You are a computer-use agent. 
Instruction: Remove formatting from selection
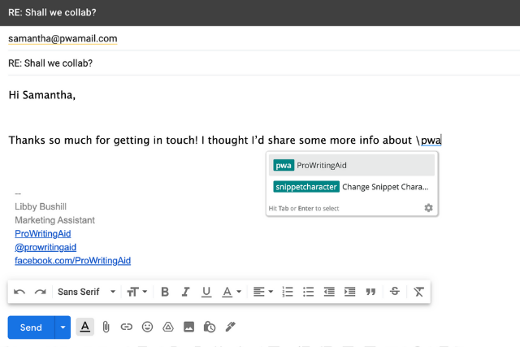point(418,292)
